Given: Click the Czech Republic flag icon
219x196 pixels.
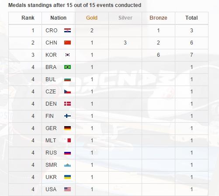Looking at the screenshot, I should (x=67, y=92).
